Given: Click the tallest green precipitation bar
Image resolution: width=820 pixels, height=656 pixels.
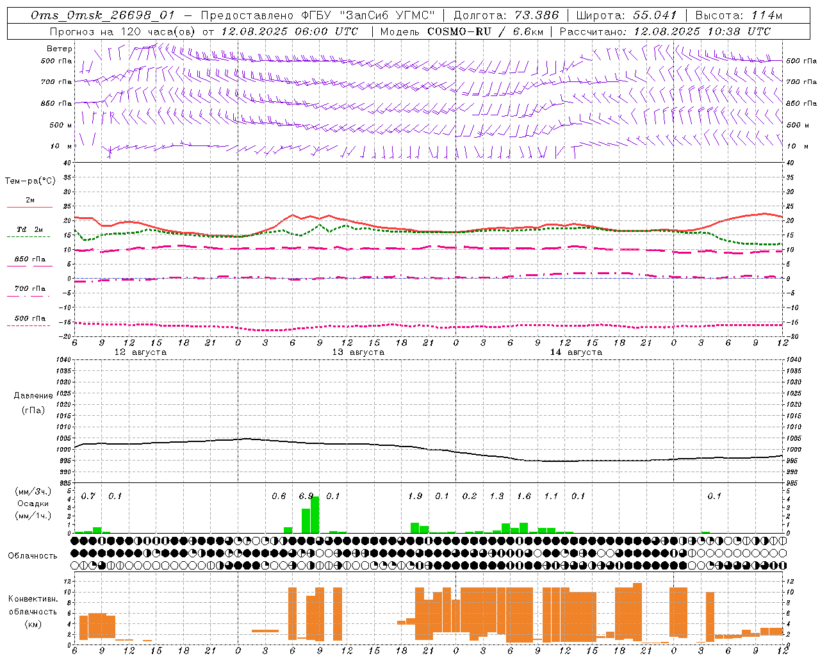Looking at the screenshot, I should click(315, 514).
